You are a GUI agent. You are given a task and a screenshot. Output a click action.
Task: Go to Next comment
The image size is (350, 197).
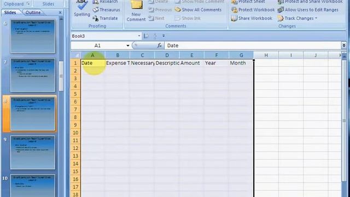[x=156, y=18]
